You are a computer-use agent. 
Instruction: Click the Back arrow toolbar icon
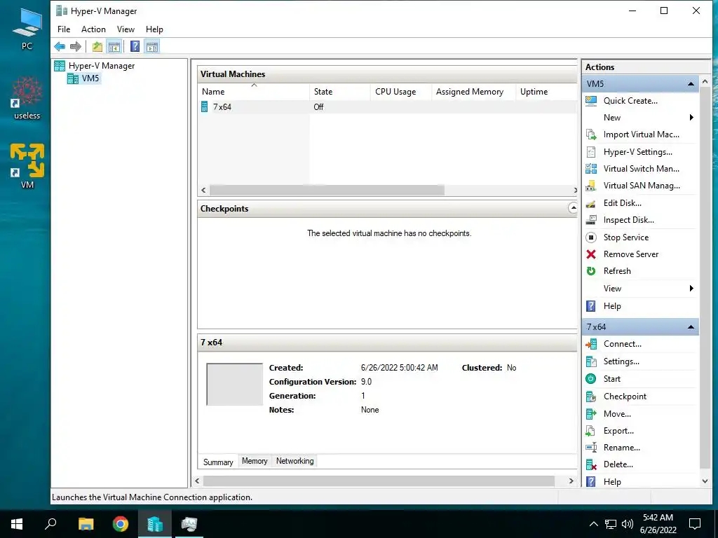(60, 46)
